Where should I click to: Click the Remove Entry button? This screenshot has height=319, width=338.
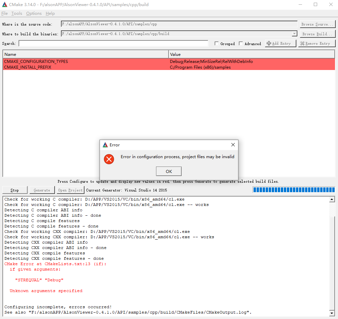pyautogui.click(x=316, y=43)
